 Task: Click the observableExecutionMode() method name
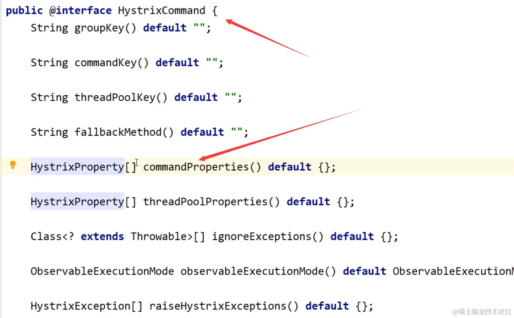tap(258, 271)
